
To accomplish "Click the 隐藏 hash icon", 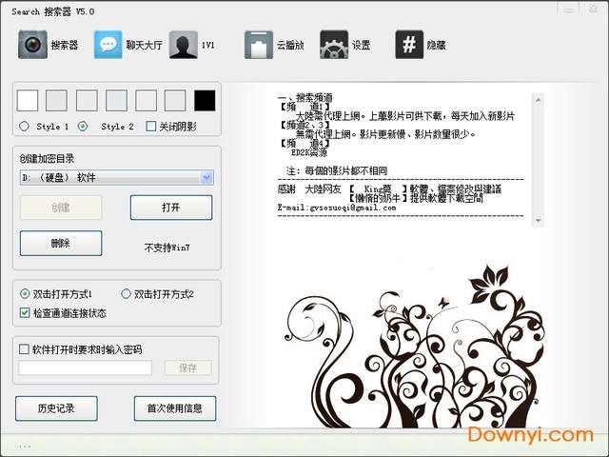I will 409,45.
